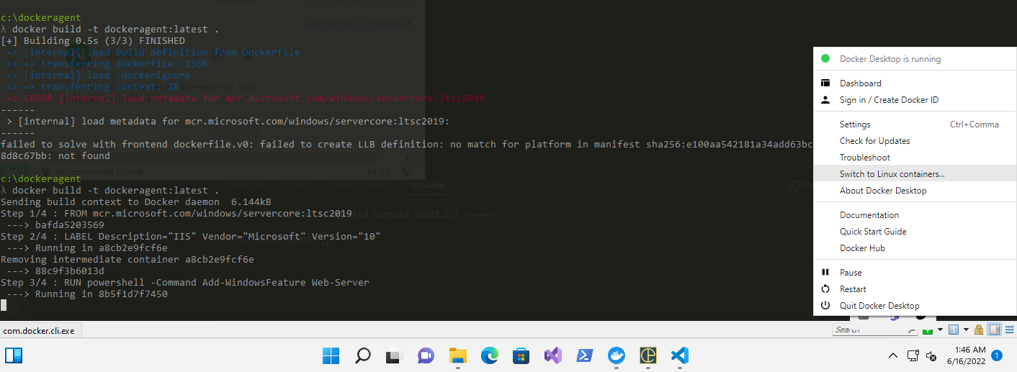The width and height of the screenshot is (1017, 372).
Task: Open the Quick Start Guide
Action: 915,232
